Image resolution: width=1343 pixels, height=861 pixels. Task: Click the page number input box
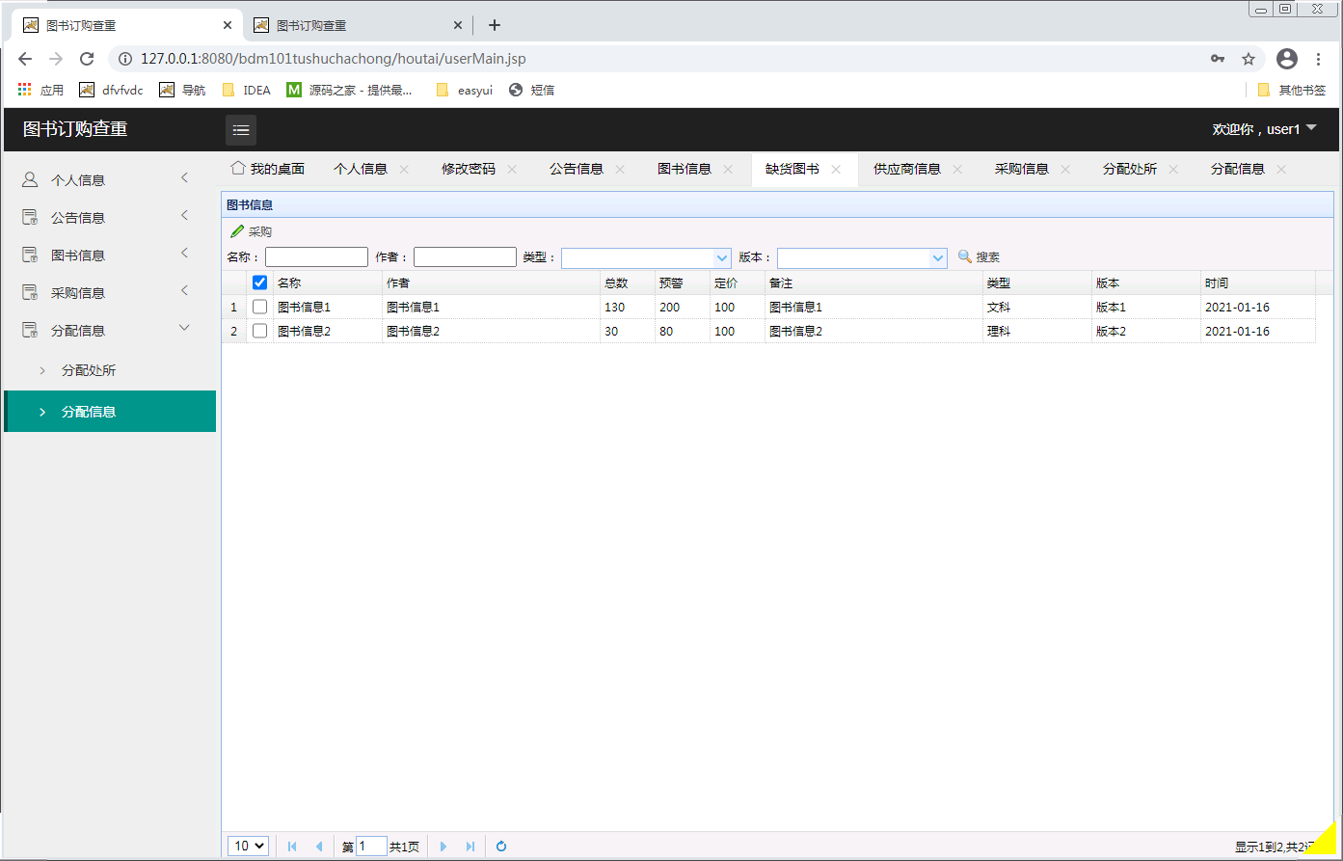click(x=371, y=847)
